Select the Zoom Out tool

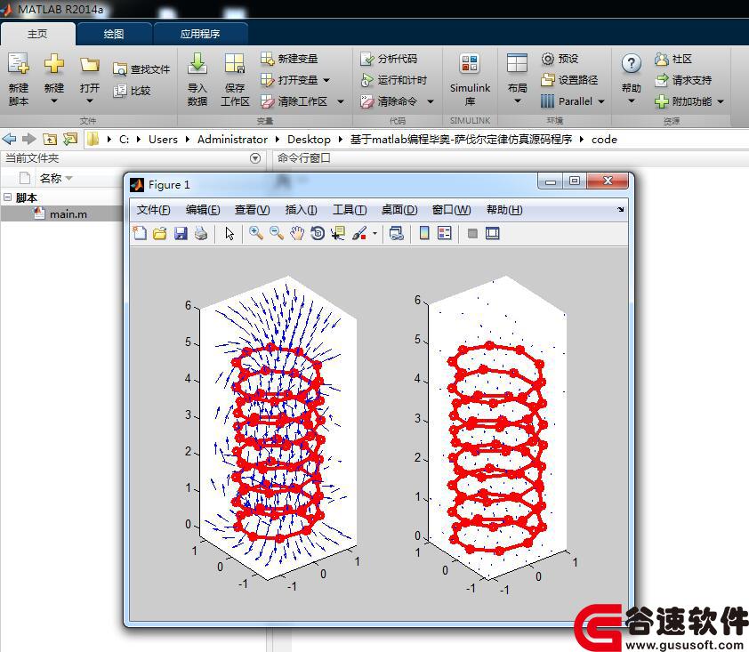pos(277,233)
